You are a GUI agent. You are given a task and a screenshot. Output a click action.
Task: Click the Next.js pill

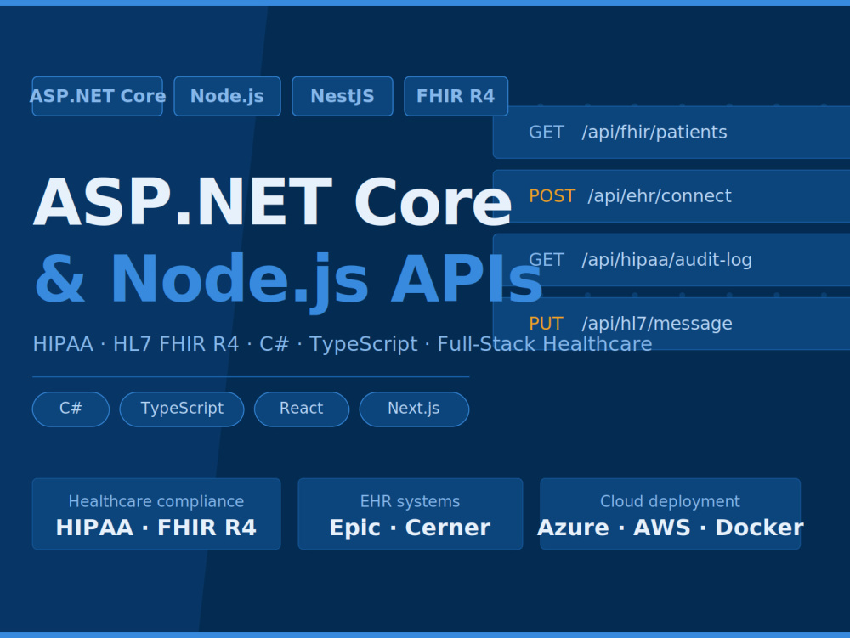(414, 409)
